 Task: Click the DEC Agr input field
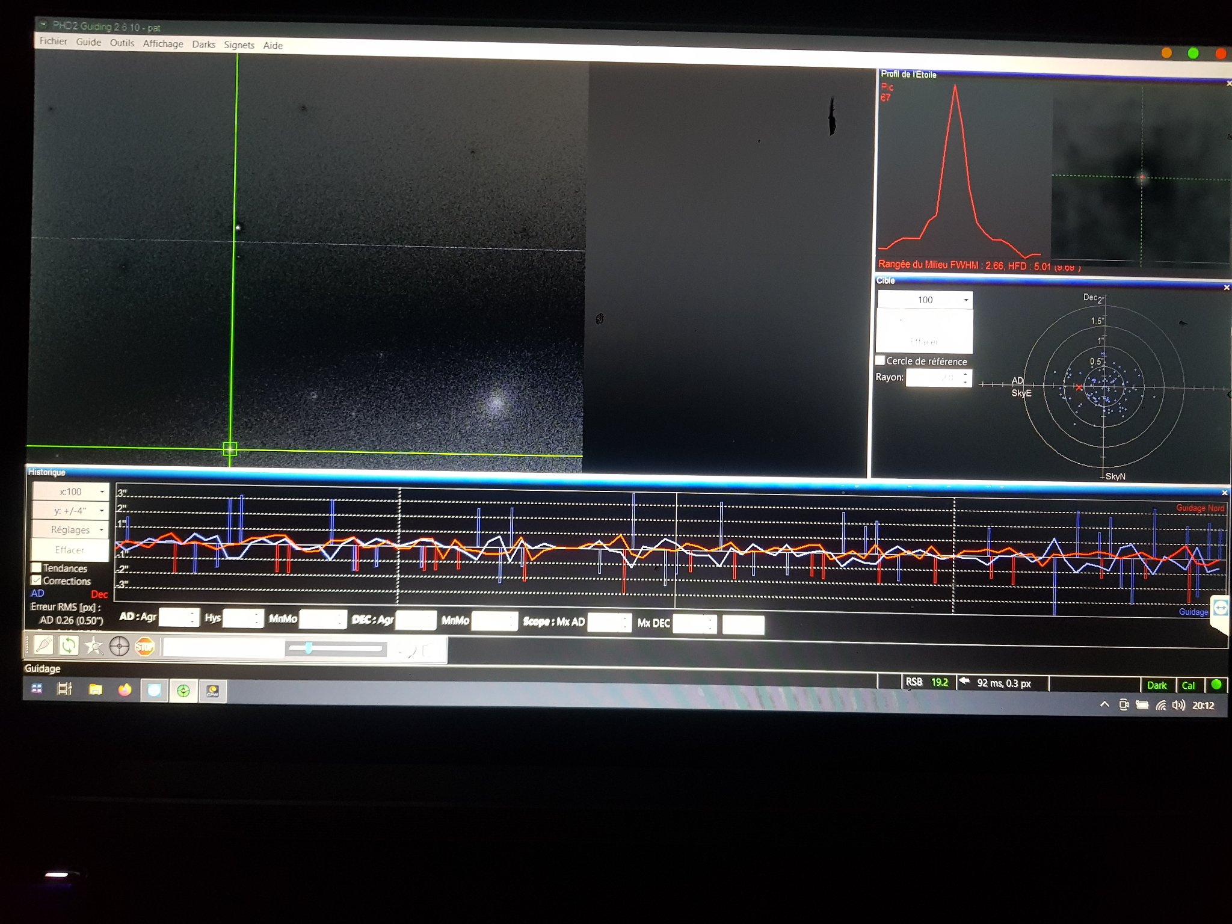(416, 620)
